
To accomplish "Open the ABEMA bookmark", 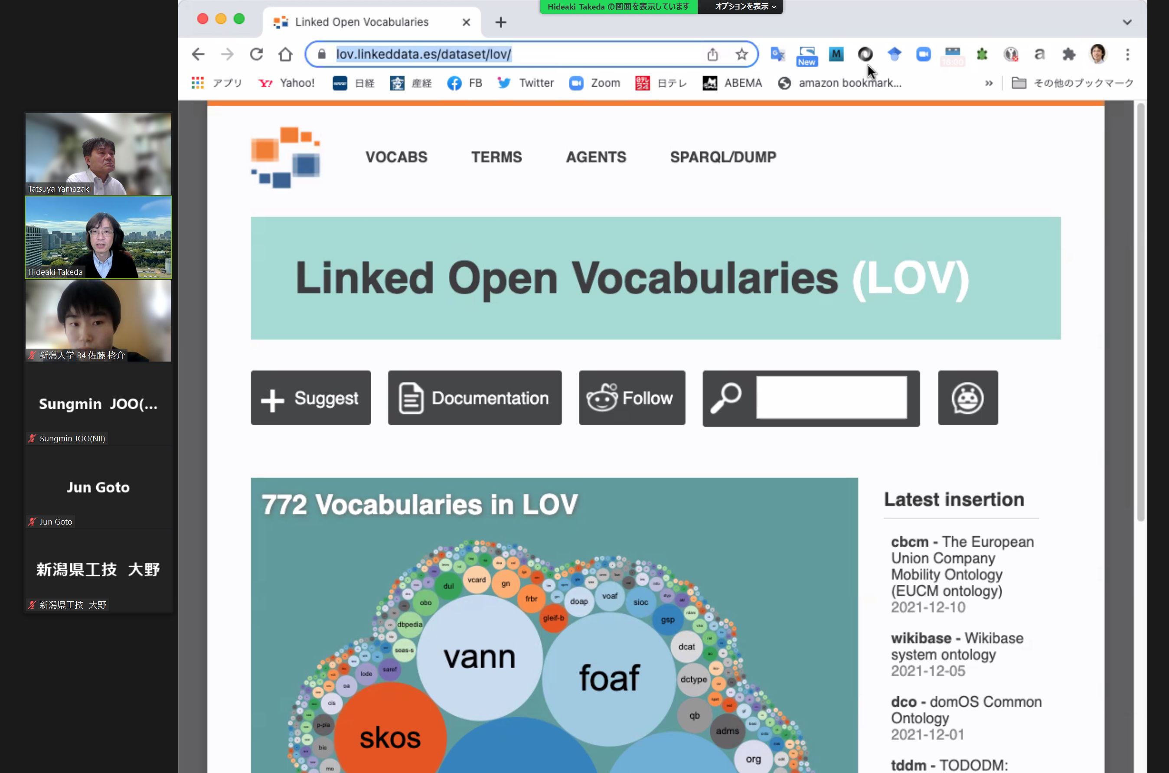I will click(x=732, y=83).
